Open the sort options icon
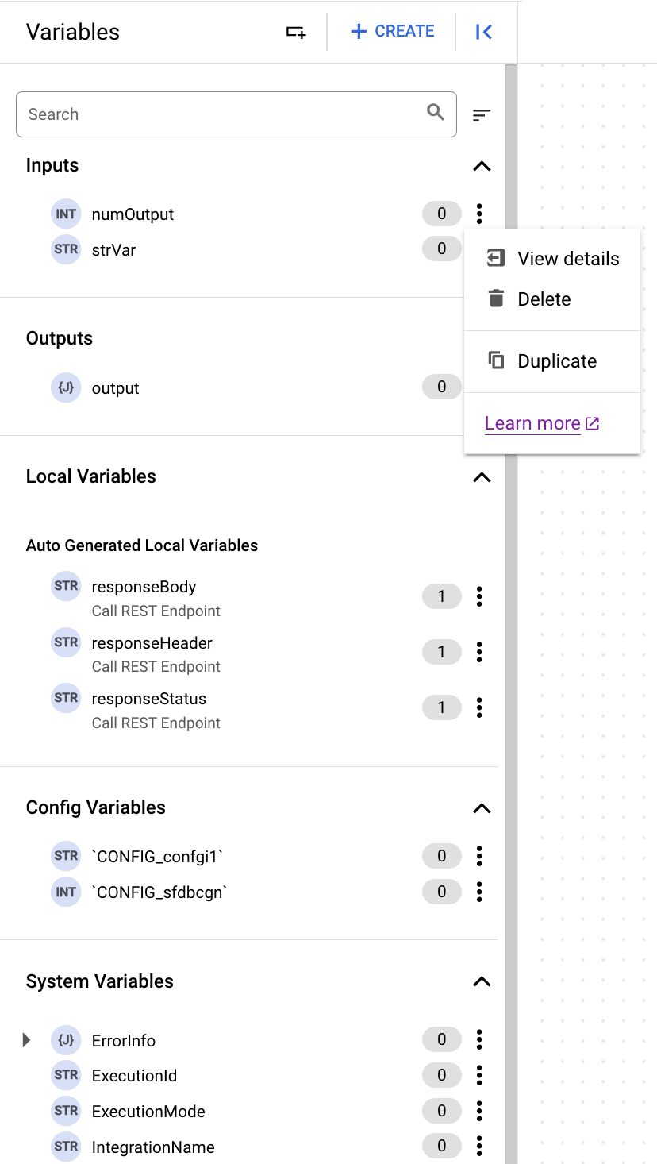The image size is (657, 1164). tap(481, 114)
